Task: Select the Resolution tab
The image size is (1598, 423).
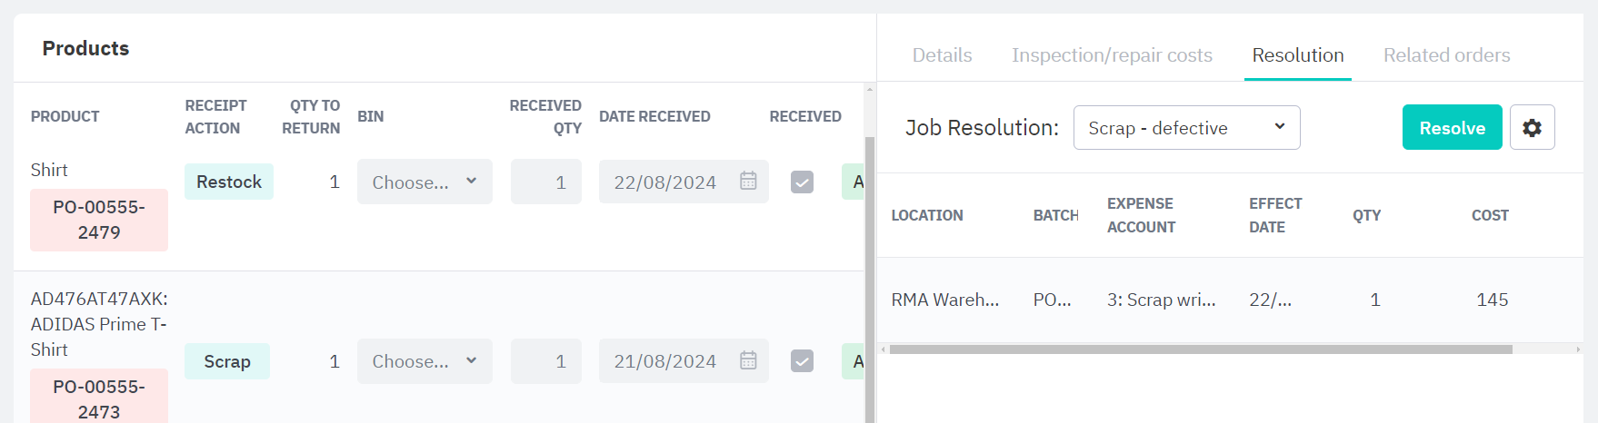Action: point(1297,55)
